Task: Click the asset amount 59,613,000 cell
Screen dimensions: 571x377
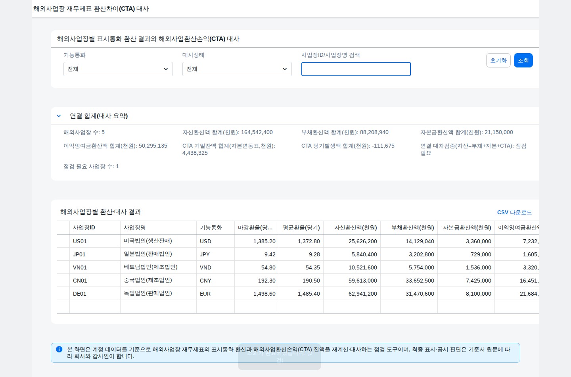Action: [x=352, y=281]
